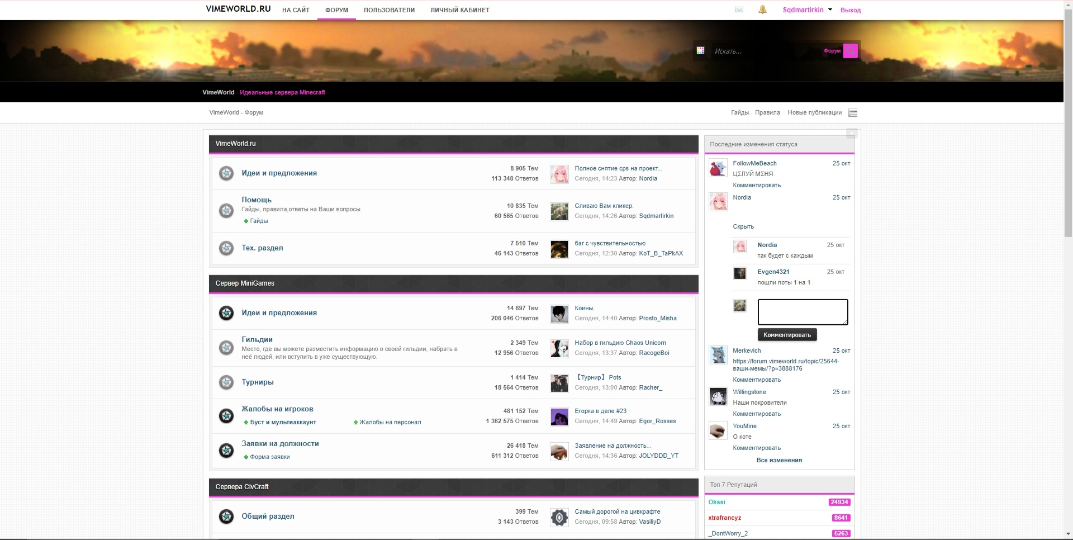Open the colorful advanced search grid icon
Image resolution: width=1073 pixels, height=540 pixels.
pyautogui.click(x=700, y=51)
